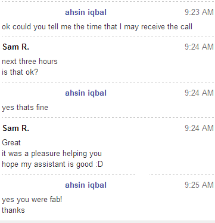Screen dimensions: 215x223
Task: Click ahsin iqbal name beside 9:25 AM
Action: click(86, 185)
